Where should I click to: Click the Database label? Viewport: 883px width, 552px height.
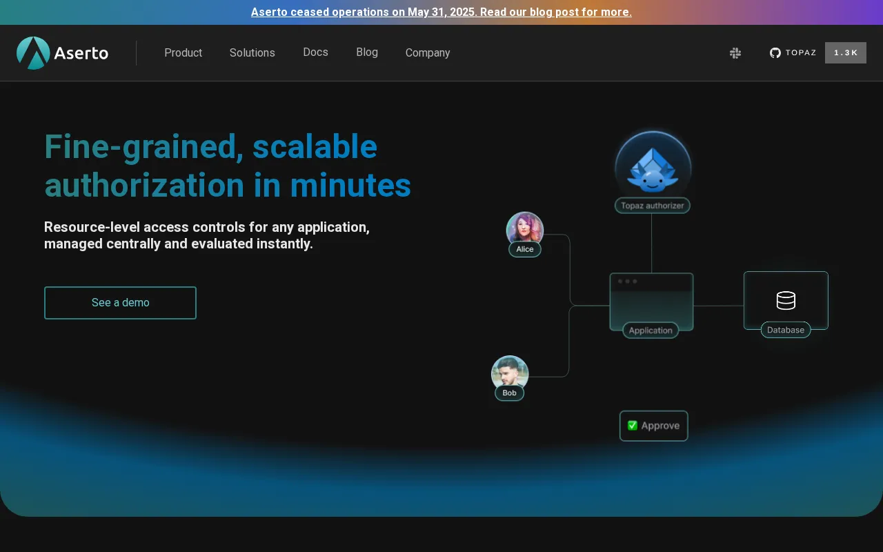(786, 330)
